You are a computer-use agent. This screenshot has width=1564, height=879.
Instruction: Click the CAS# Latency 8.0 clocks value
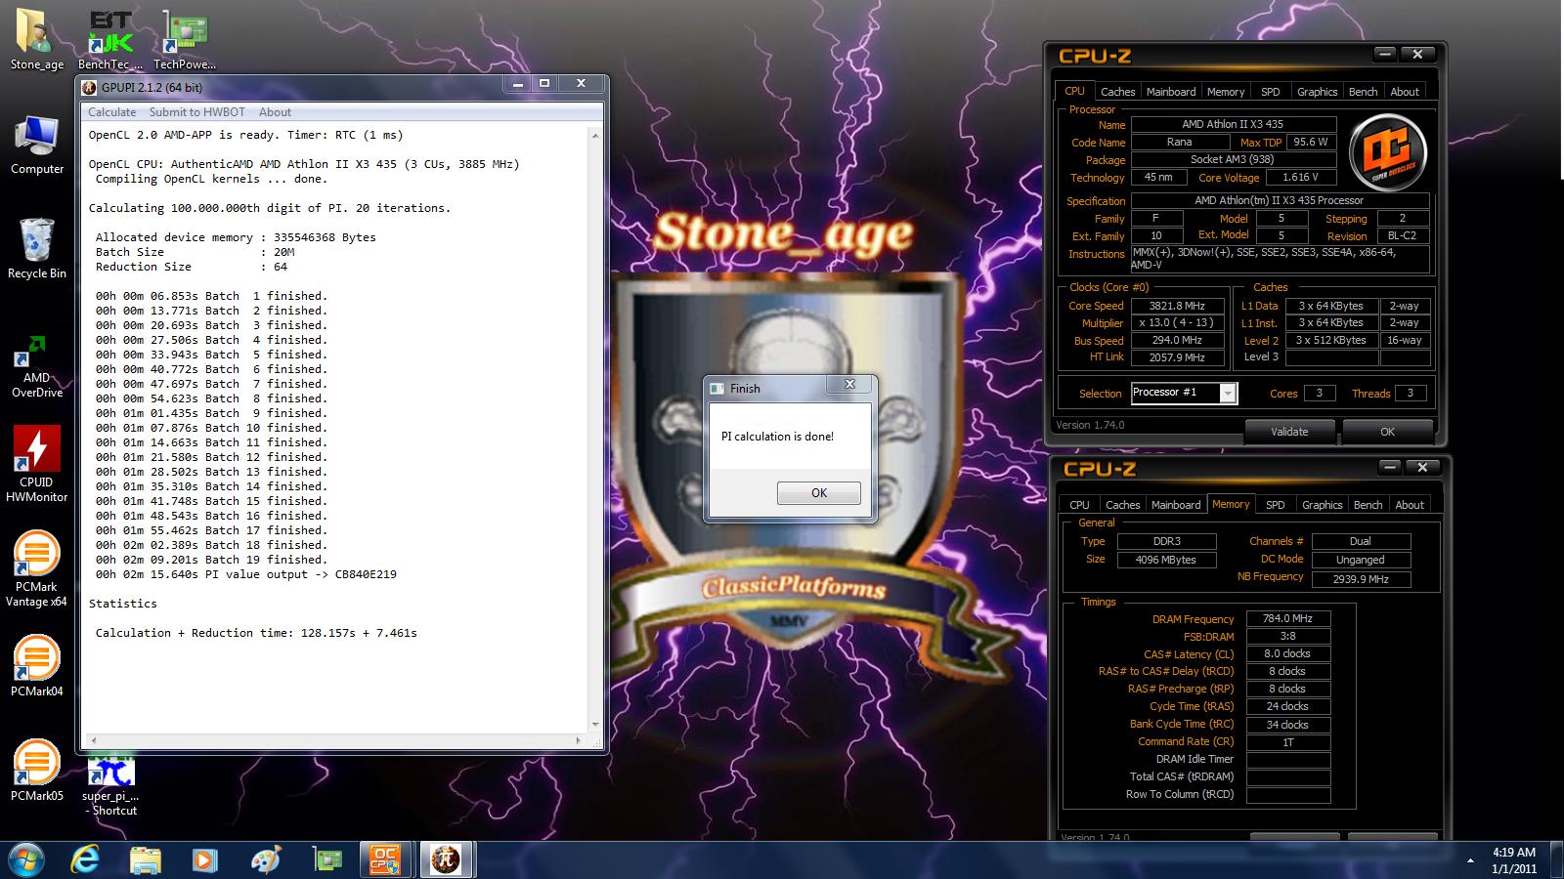tap(1287, 653)
